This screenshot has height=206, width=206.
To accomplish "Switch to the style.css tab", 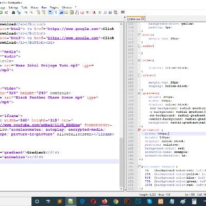I will (x=136, y=19).
